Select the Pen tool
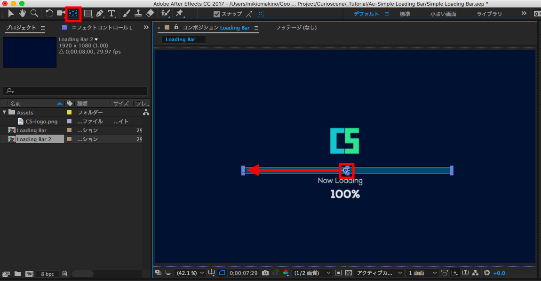 pyautogui.click(x=99, y=13)
